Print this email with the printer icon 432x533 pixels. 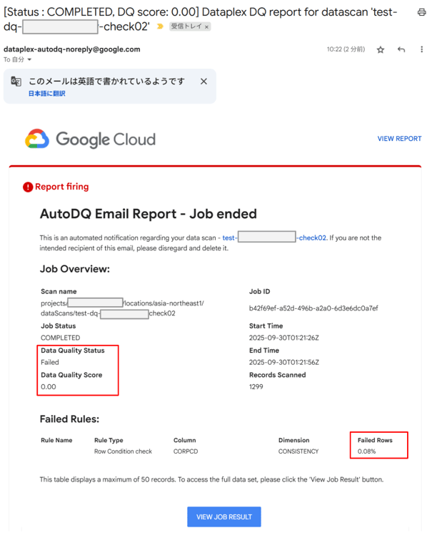pyautogui.click(x=421, y=12)
